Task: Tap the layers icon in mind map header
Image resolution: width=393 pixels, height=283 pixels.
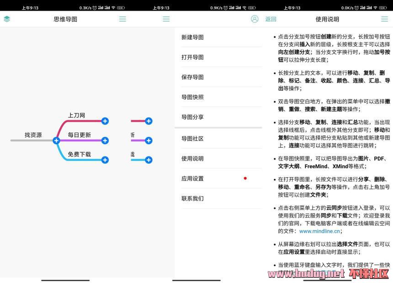Action: (x=7, y=19)
